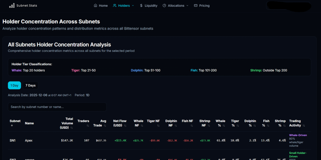Click the pie chart icon beside Allocations
The width and height of the screenshot is (321, 160).
[165, 6]
